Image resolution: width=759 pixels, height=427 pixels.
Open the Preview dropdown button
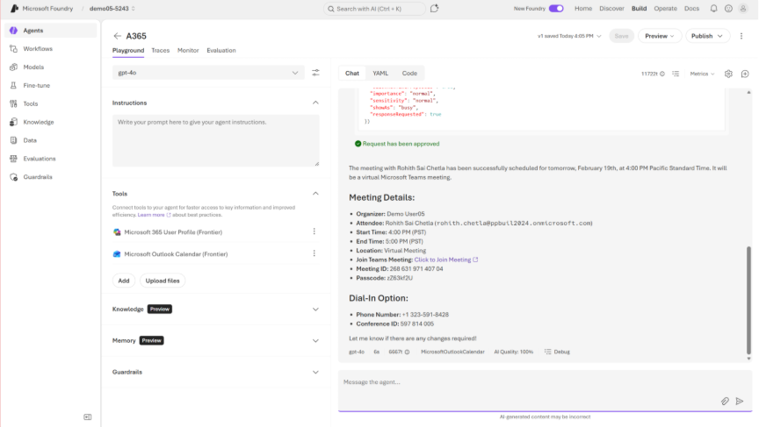659,36
